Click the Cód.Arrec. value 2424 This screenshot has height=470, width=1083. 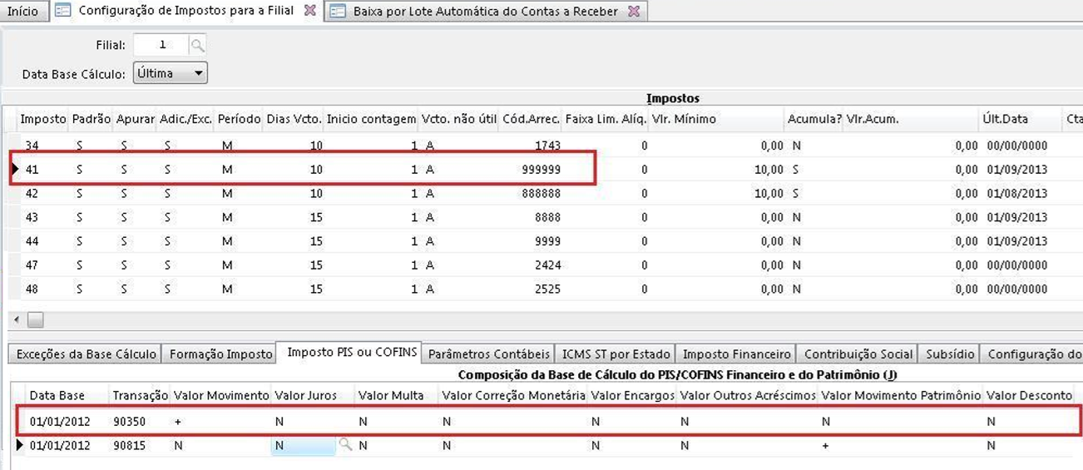pyautogui.click(x=546, y=265)
